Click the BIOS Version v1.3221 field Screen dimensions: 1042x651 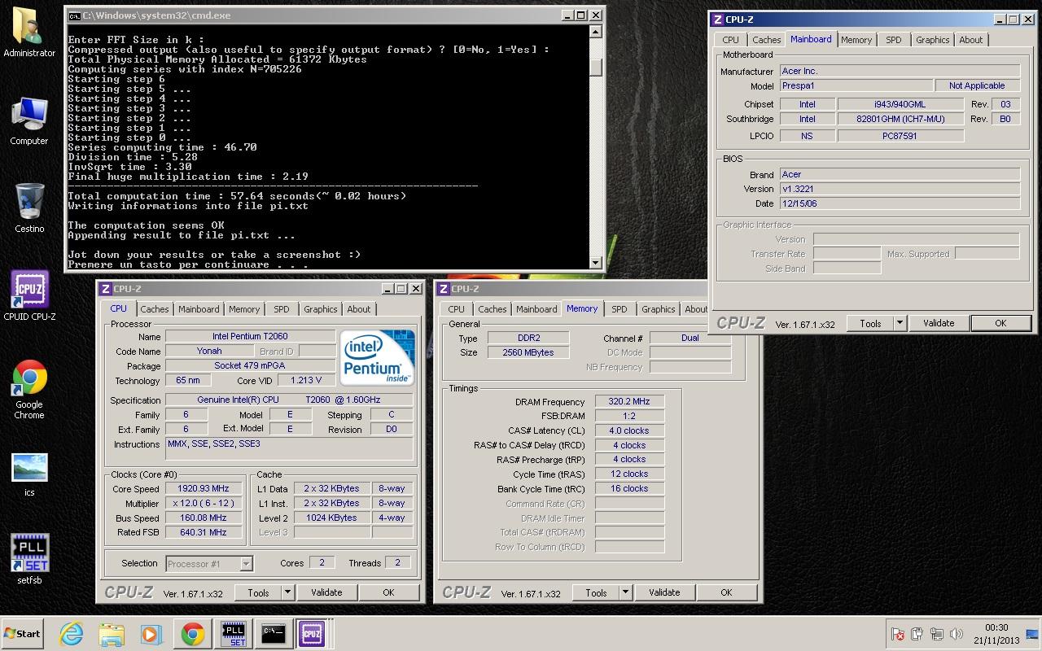(900, 189)
